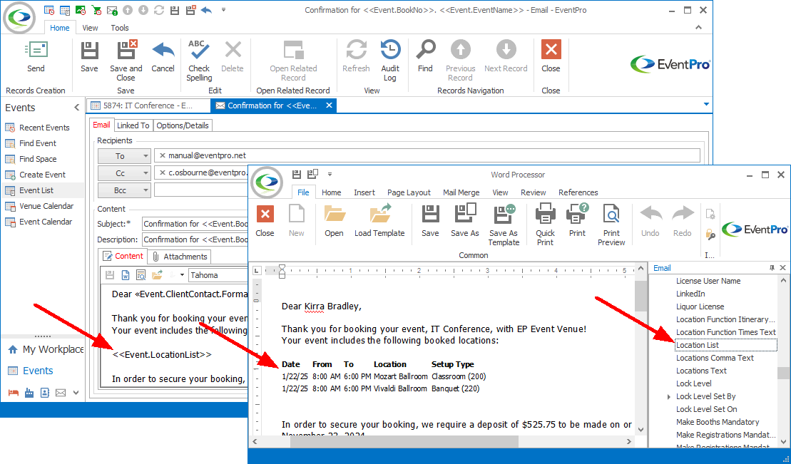Select the Liquor License field
This screenshot has width=791, height=464.
coord(700,306)
